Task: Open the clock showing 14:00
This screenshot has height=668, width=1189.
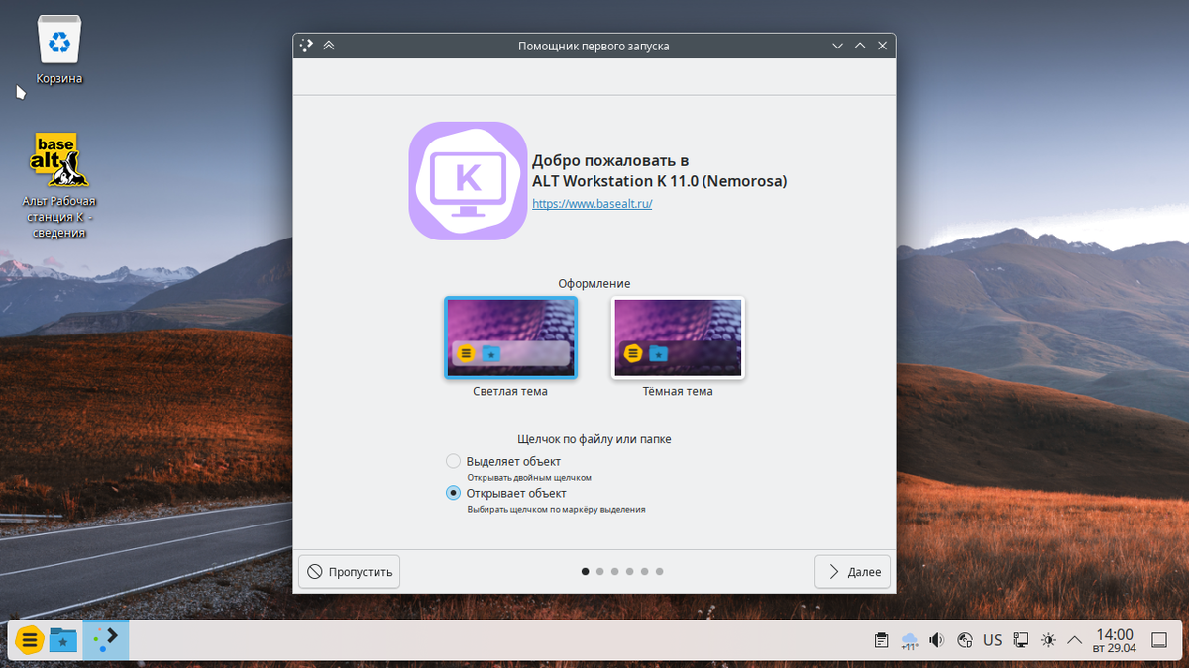Action: pyautogui.click(x=1114, y=640)
